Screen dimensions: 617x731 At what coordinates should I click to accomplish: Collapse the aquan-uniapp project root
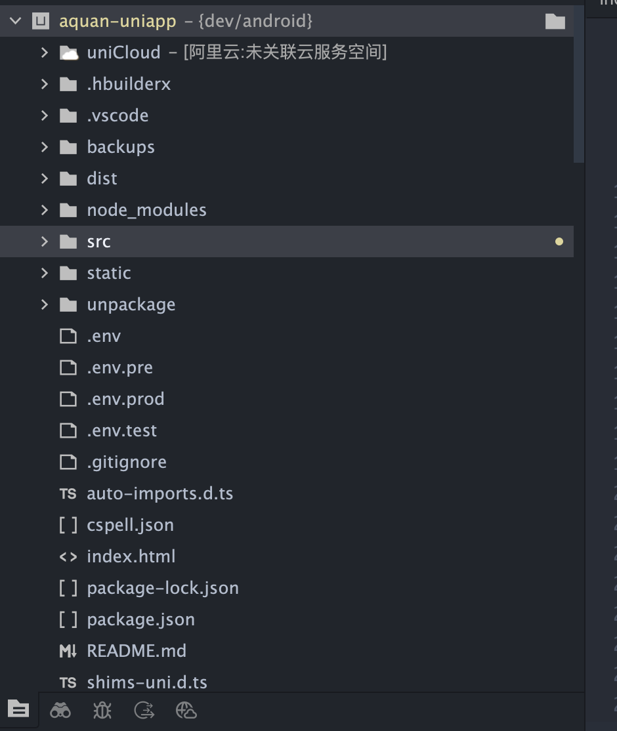(x=15, y=22)
